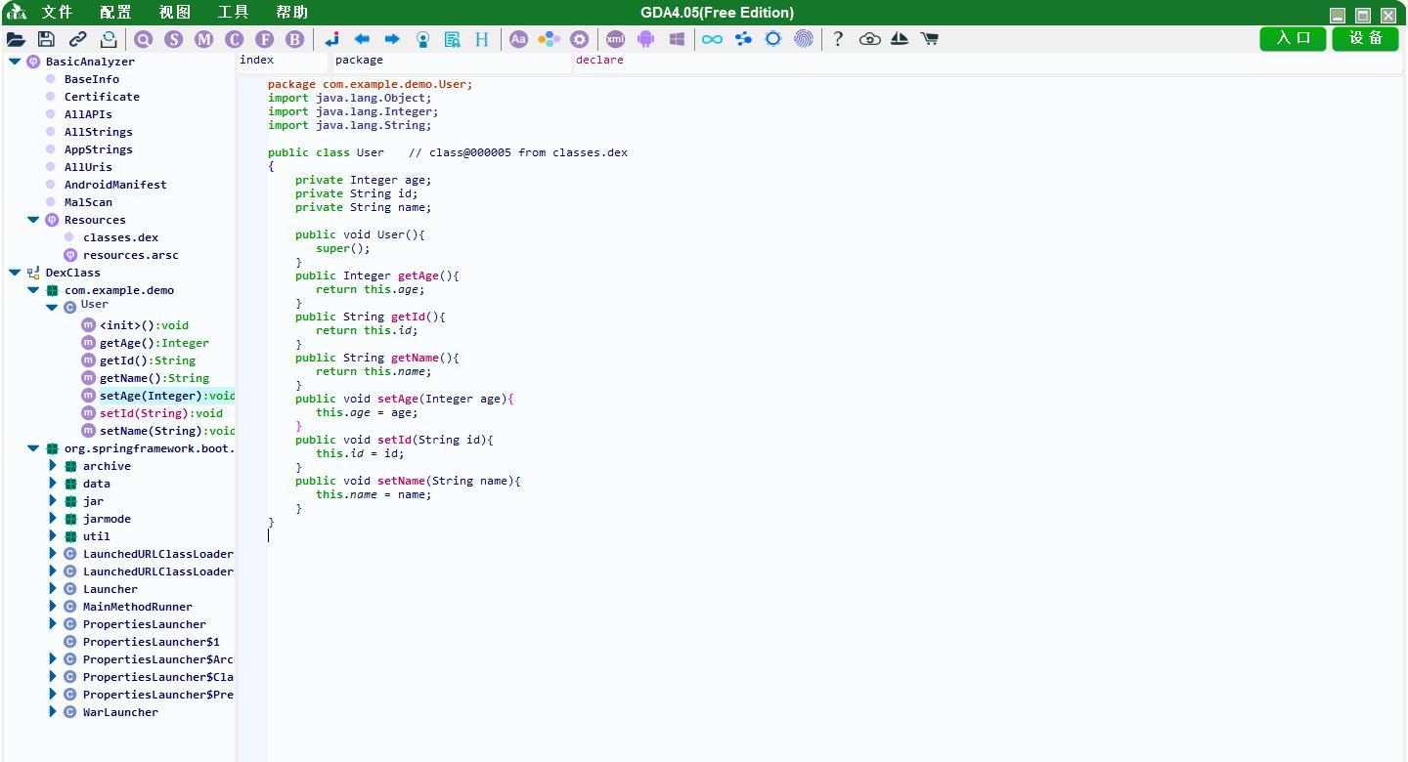Click the index header field

282,62
